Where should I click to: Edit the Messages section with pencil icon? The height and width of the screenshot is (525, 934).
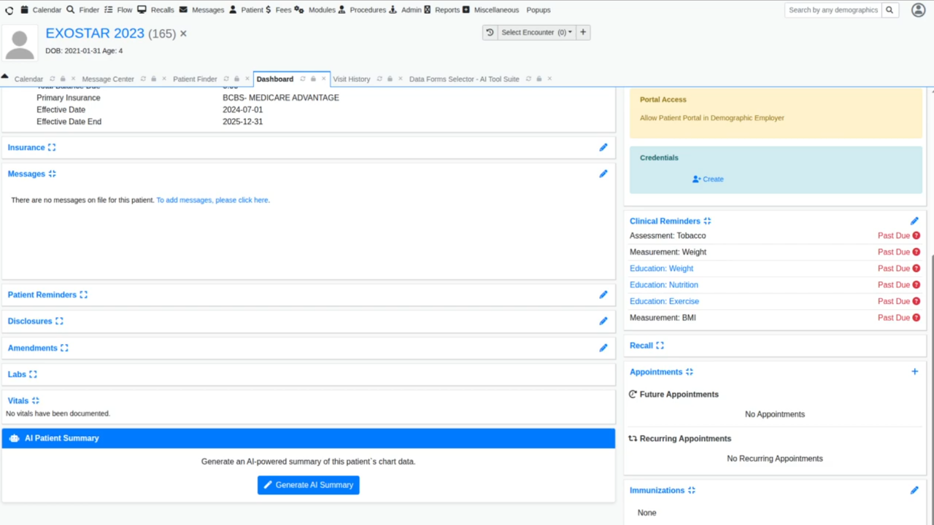[x=603, y=174]
